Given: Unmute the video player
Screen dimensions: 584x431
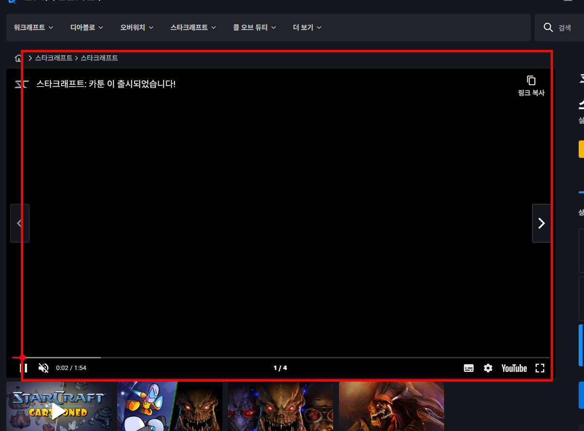Looking at the screenshot, I should [x=44, y=368].
